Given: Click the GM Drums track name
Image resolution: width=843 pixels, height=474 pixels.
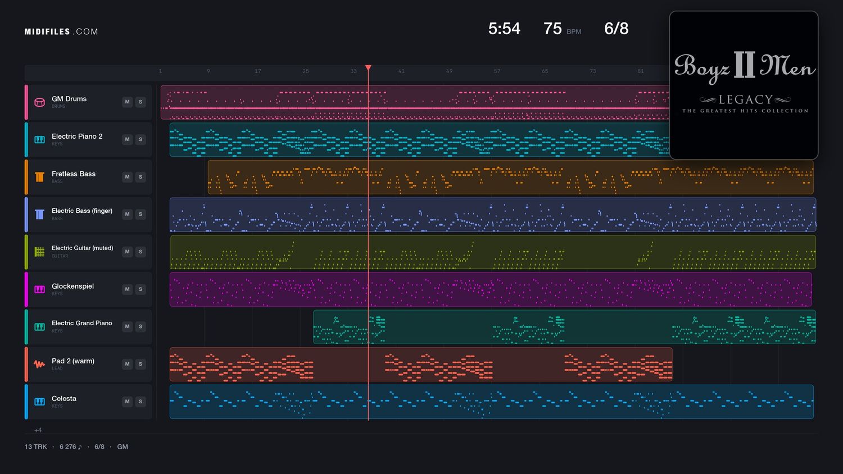Looking at the screenshot, I should (x=69, y=99).
